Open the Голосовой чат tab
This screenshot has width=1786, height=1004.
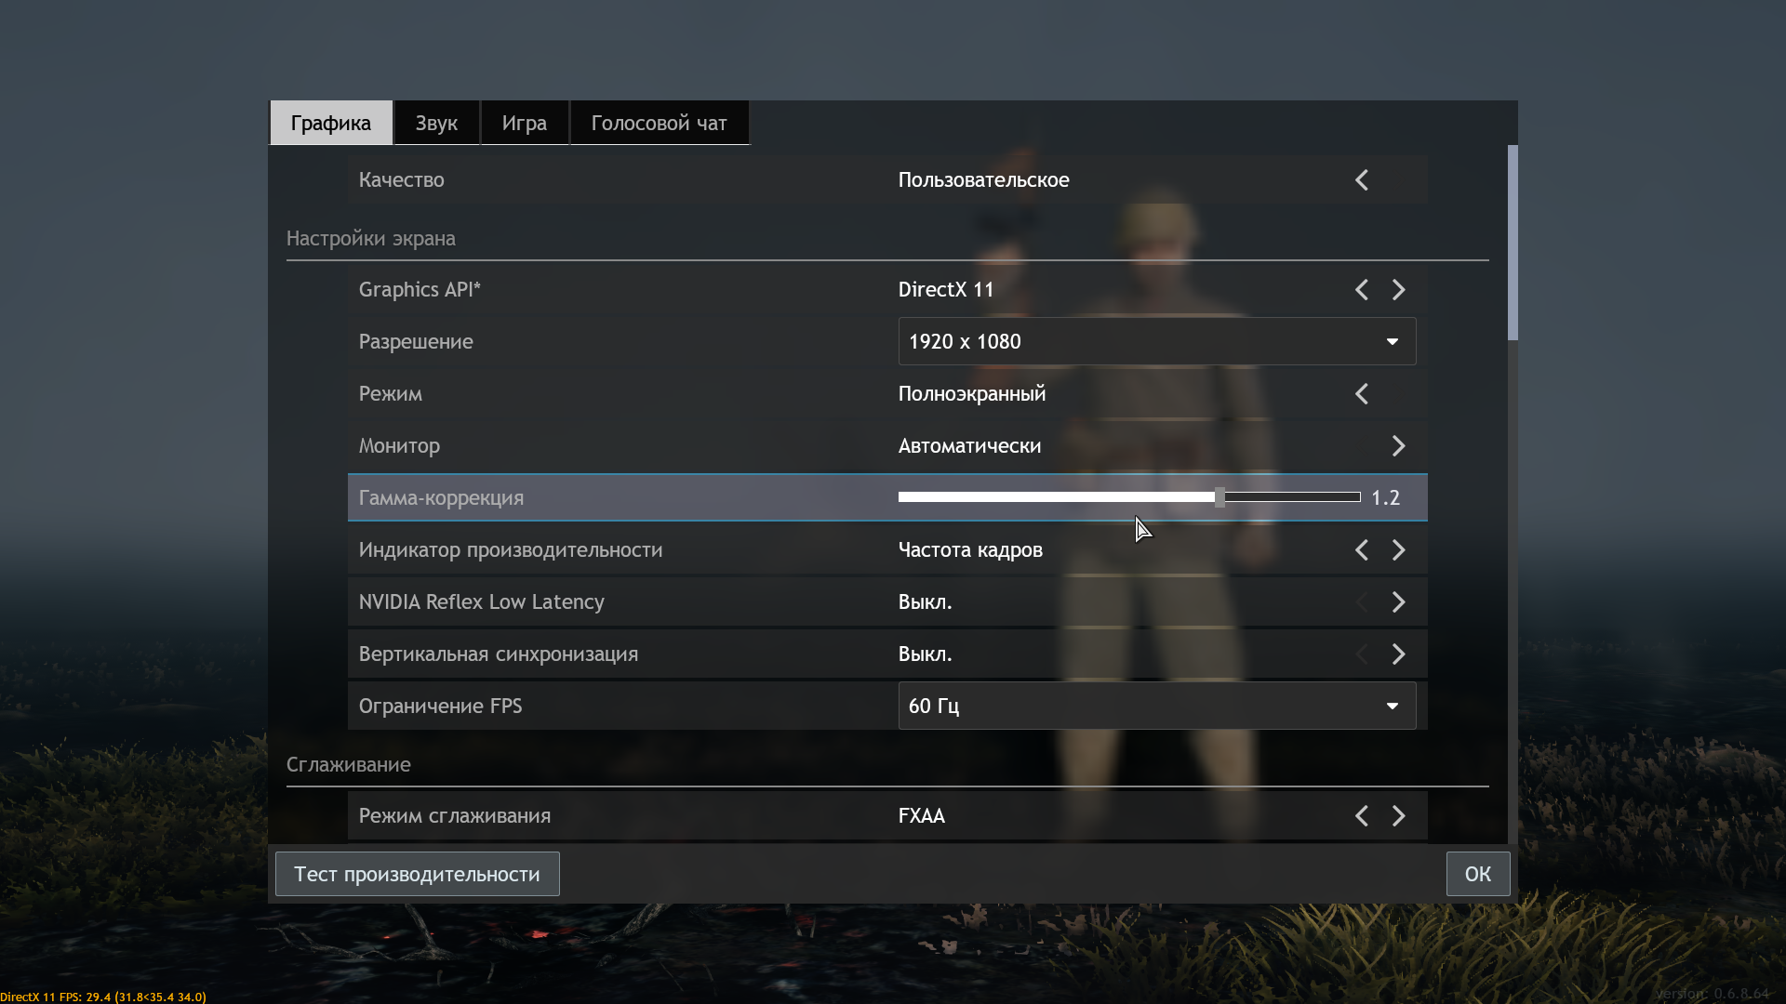659,124
